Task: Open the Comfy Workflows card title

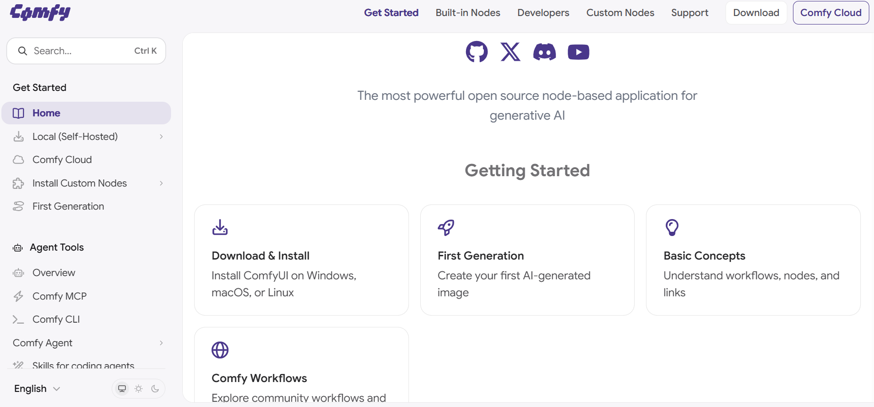Action: 259,378
